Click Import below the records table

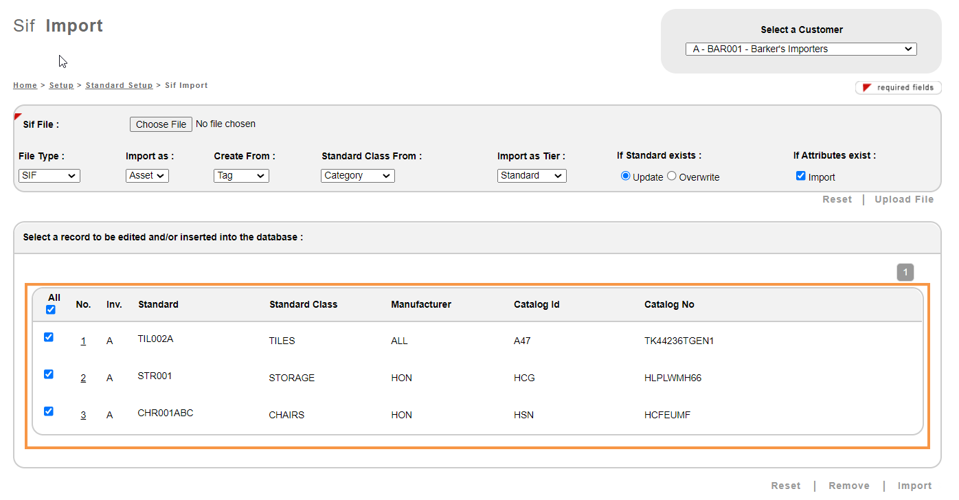tap(914, 486)
